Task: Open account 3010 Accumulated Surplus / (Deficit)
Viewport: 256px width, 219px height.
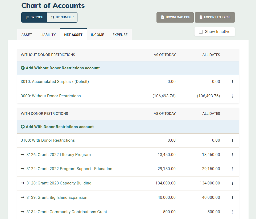Action: (55, 82)
